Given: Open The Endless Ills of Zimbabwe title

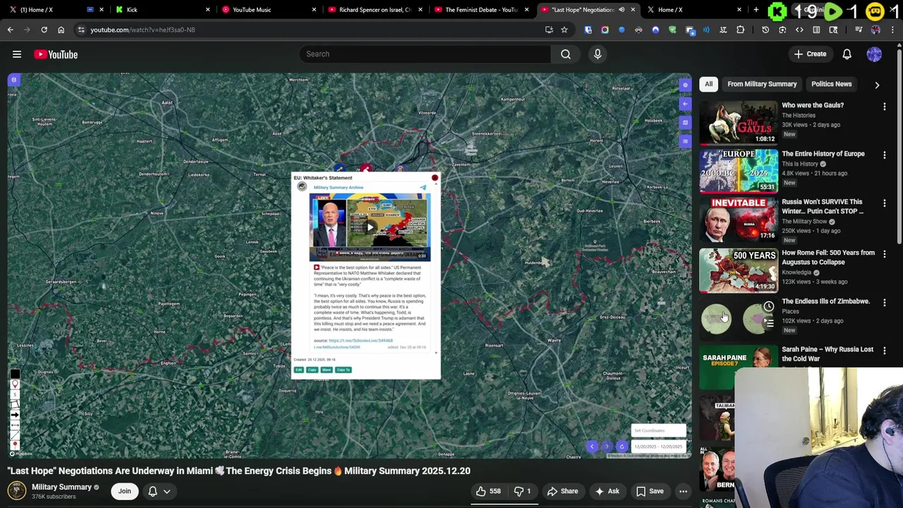Looking at the screenshot, I should coord(825,301).
